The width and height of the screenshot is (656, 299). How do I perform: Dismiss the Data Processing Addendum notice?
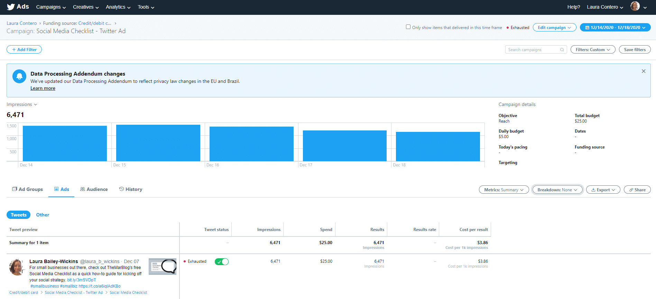pyautogui.click(x=644, y=71)
